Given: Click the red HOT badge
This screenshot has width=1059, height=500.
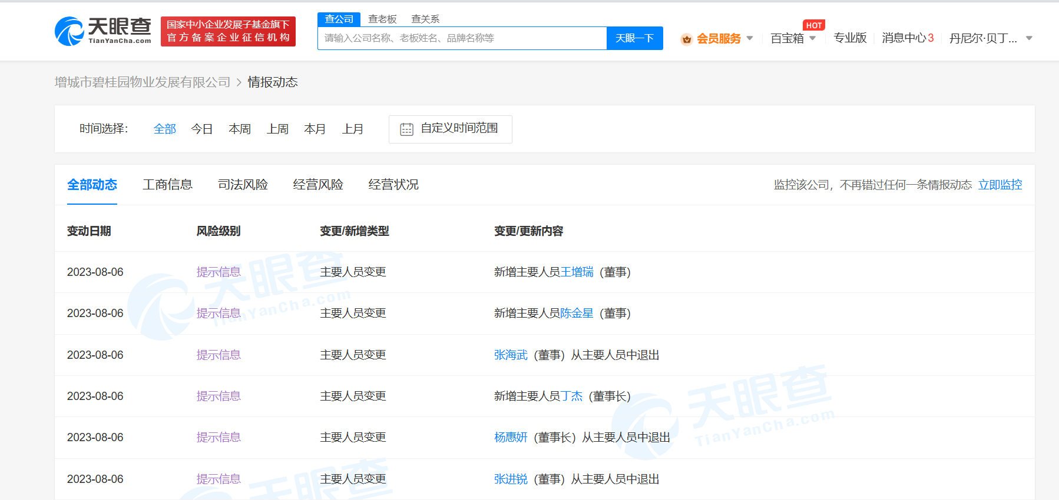Looking at the screenshot, I should pos(813,25).
